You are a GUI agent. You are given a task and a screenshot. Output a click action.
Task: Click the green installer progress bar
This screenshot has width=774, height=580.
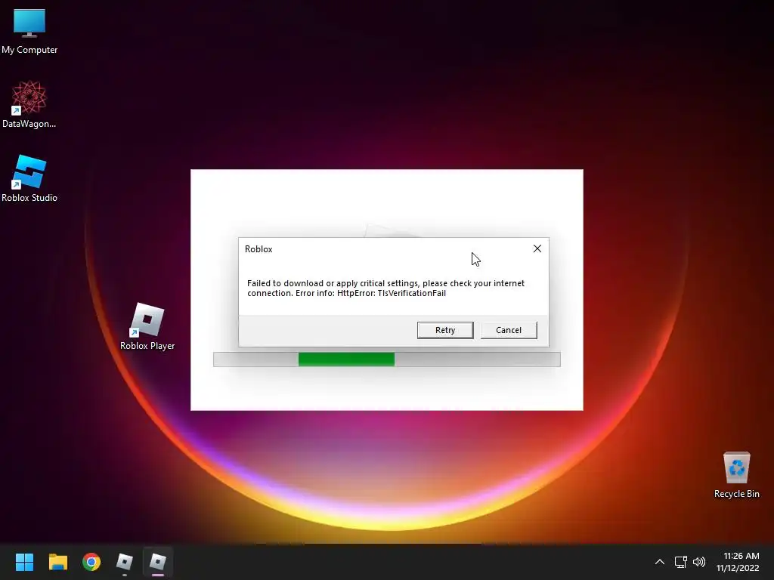(346, 359)
